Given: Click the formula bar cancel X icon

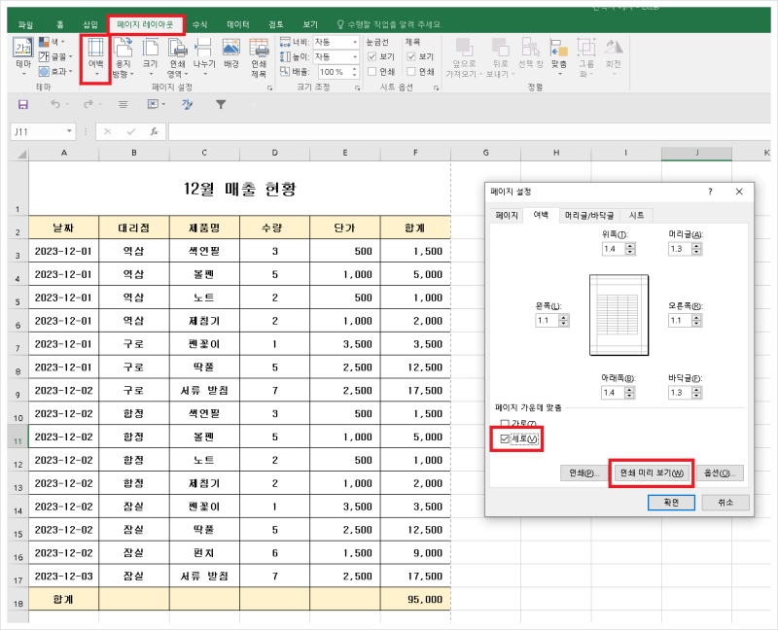Looking at the screenshot, I should tap(108, 131).
